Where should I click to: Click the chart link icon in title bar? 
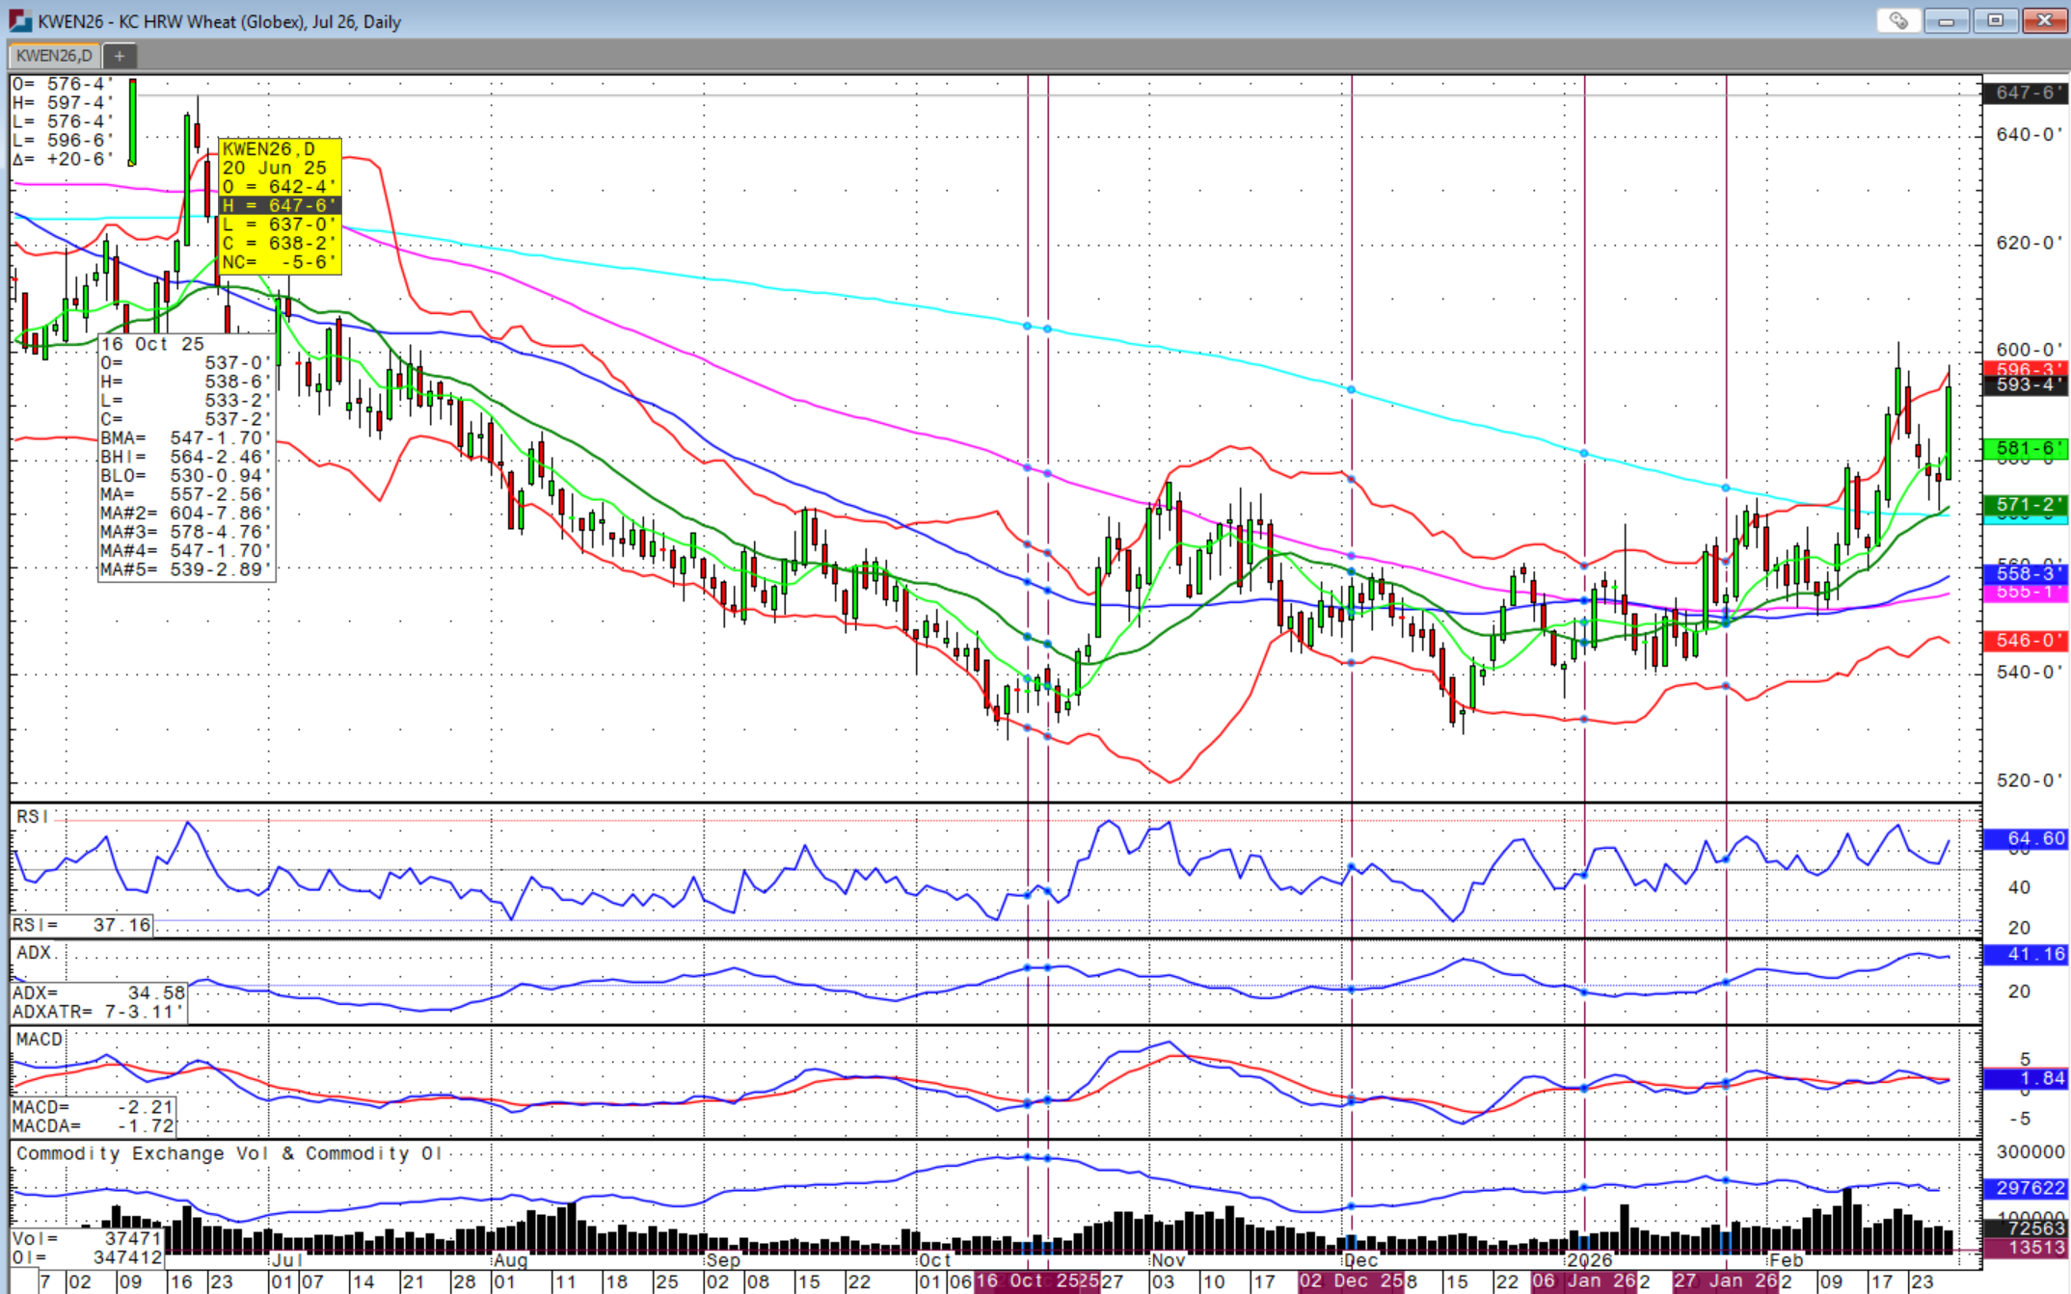click(1897, 20)
